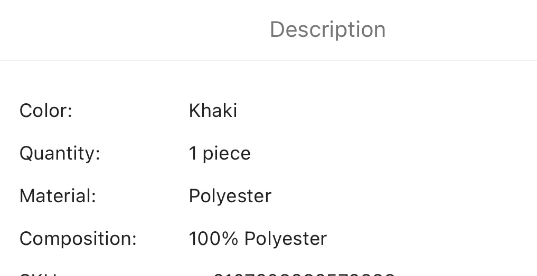The image size is (537, 276).
Task: Click the letter K of Khaki
Action: pos(195,111)
